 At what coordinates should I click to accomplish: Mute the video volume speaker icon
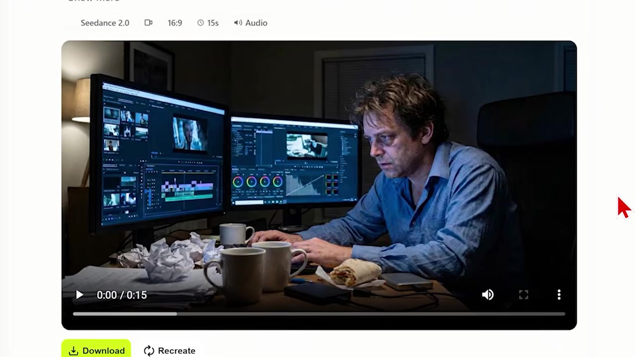click(488, 295)
